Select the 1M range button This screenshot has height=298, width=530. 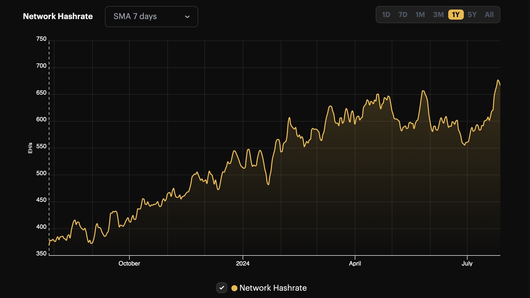(420, 14)
